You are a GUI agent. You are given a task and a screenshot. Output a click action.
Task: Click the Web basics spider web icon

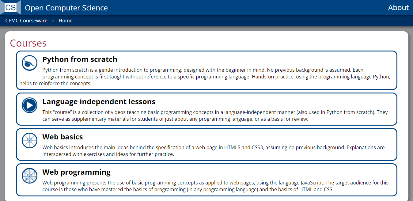(30, 141)
